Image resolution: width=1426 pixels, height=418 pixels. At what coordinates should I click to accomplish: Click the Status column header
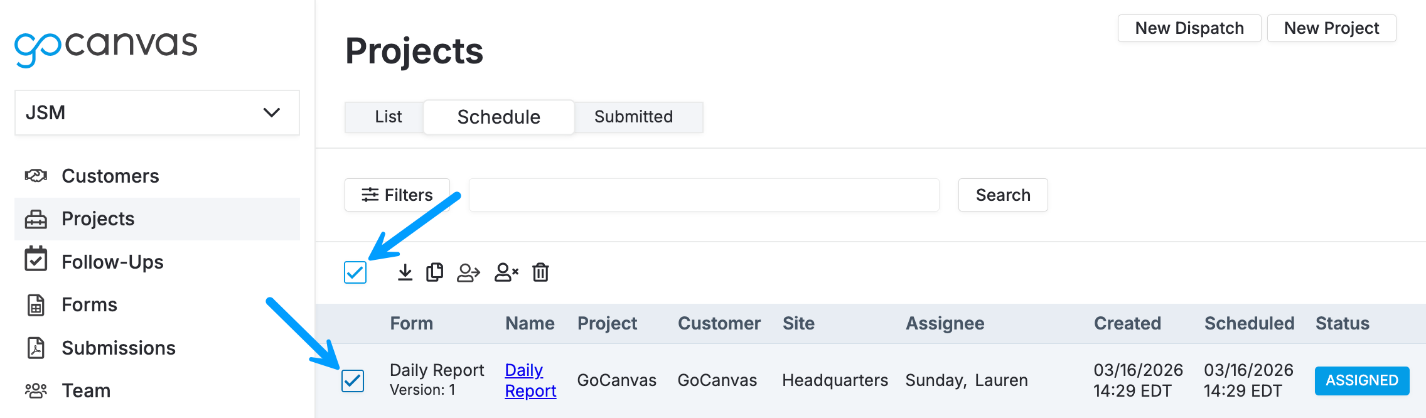coord(1343,323)
